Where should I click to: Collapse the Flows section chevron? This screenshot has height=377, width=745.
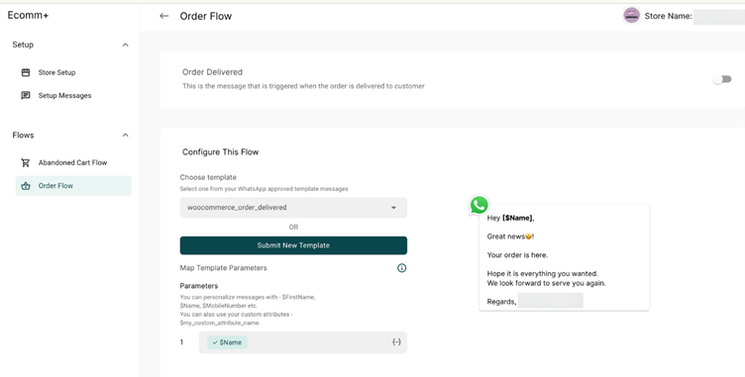click(x=126, y=136)
